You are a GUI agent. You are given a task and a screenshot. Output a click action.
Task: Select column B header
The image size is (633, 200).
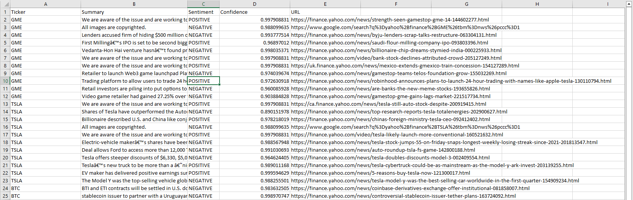[x=134, y=4]
